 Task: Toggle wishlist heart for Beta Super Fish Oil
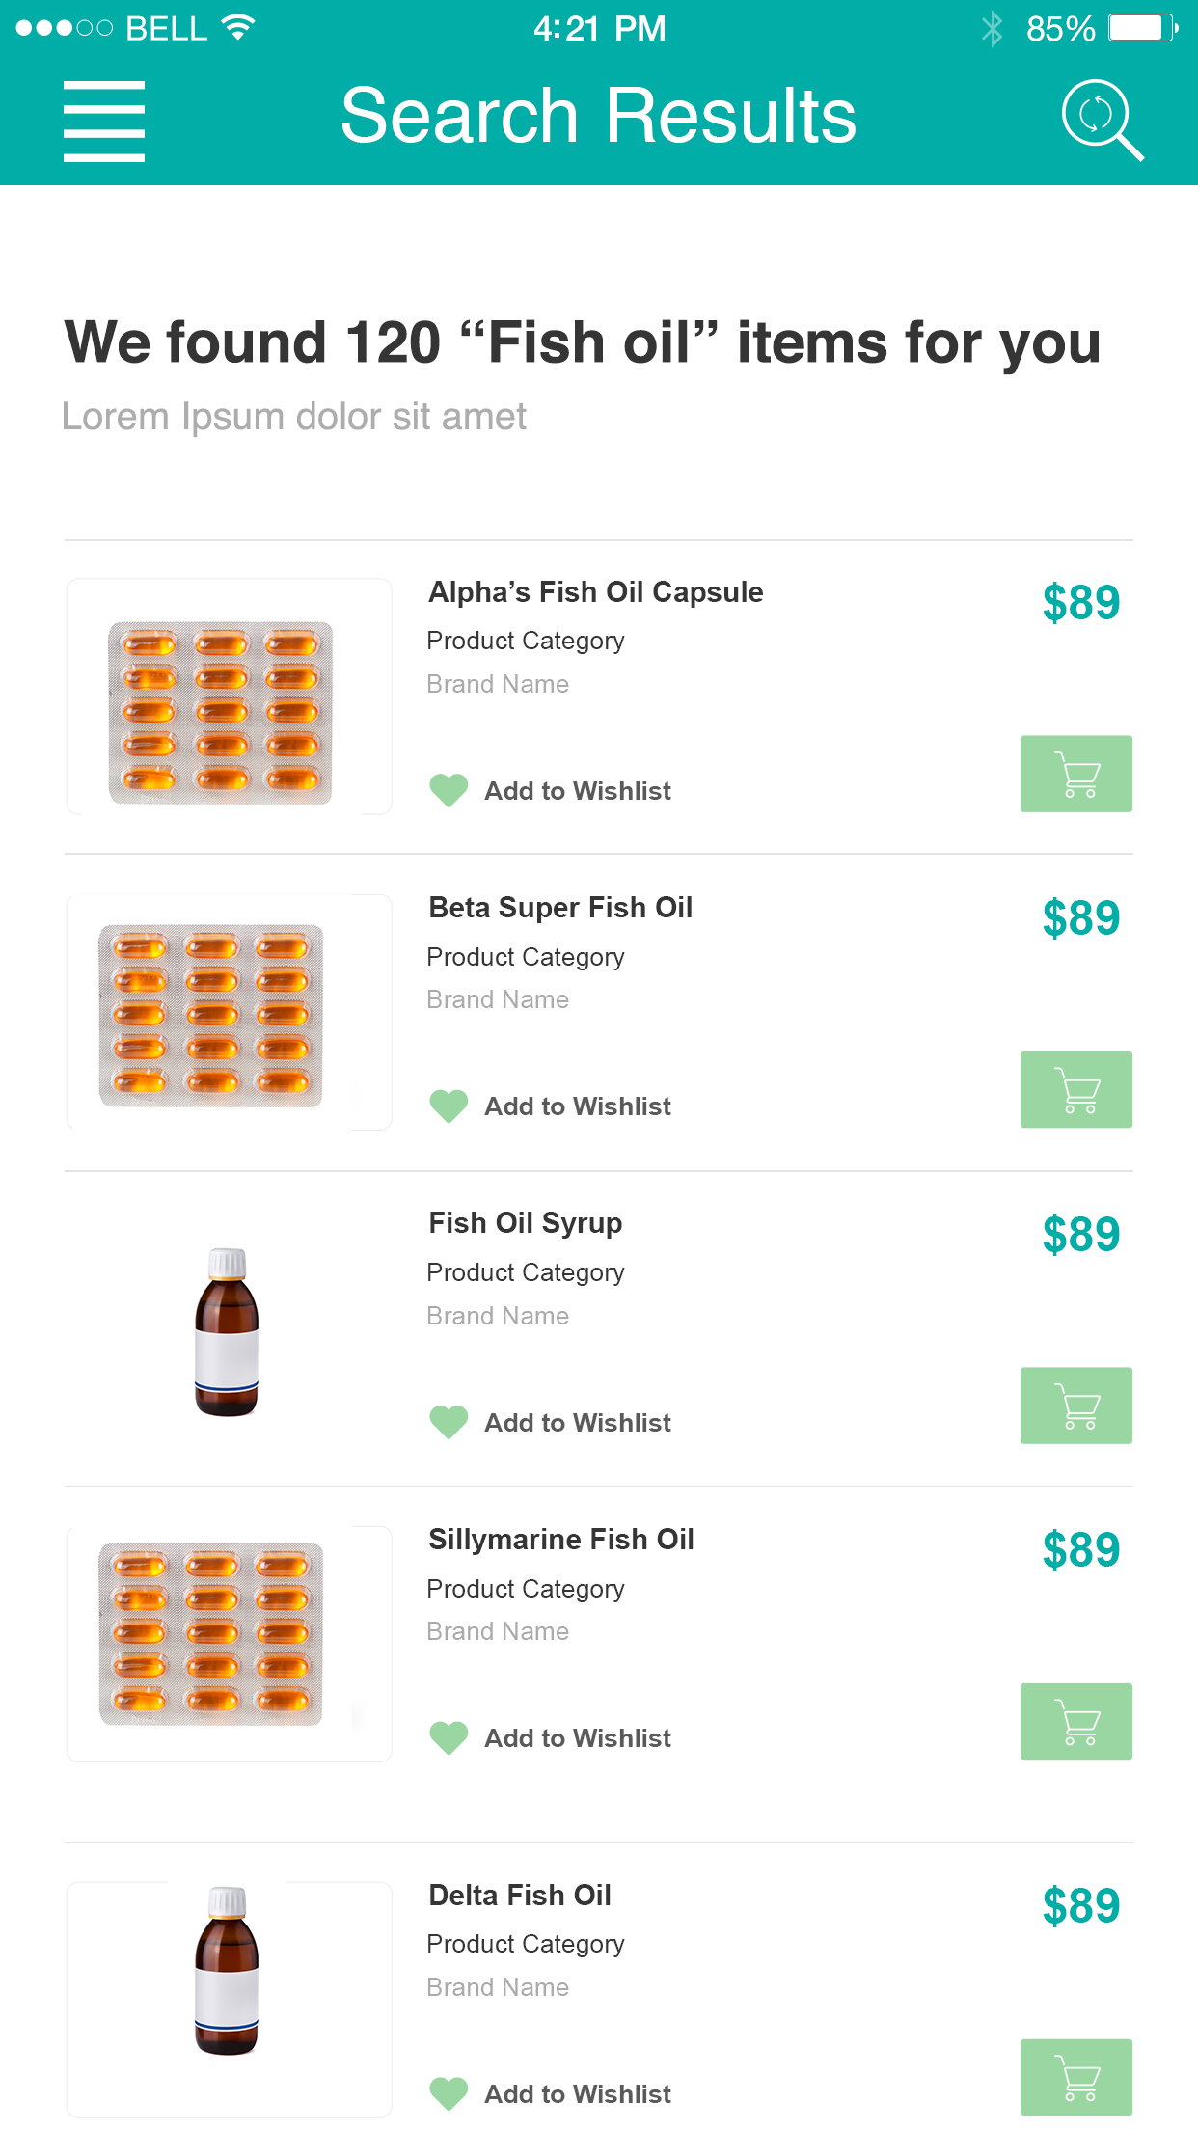coord(449,1106)
